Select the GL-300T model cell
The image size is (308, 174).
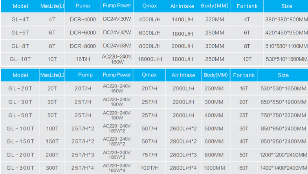(x=20, y=167)
